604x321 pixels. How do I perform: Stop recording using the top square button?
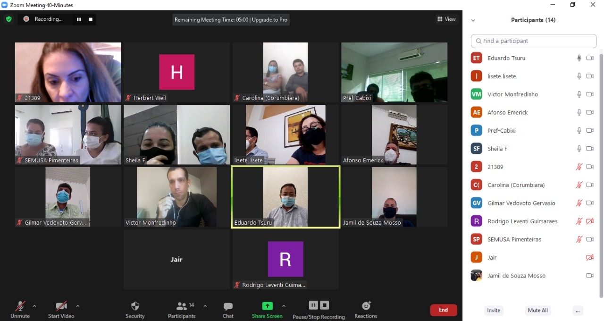tap(91, 19)
